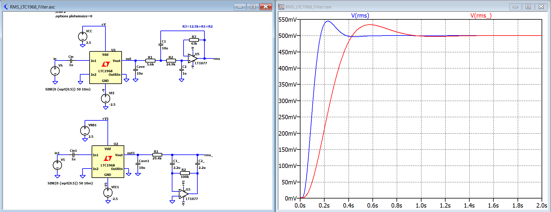Click the 0.2s time axis label
Screen dimensions: 551x212
click(324, 206)
